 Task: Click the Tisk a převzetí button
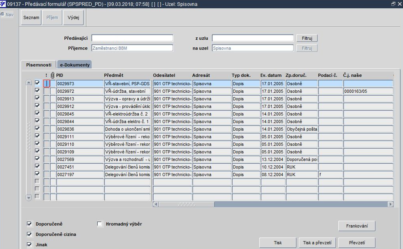pos(317,243)
